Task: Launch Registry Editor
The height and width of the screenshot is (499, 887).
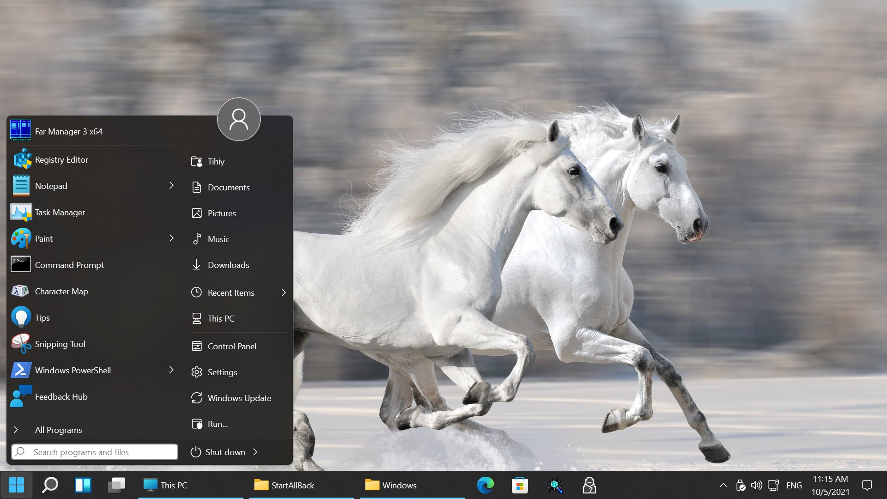Action: pyautogui.click(x=61, y=159)
